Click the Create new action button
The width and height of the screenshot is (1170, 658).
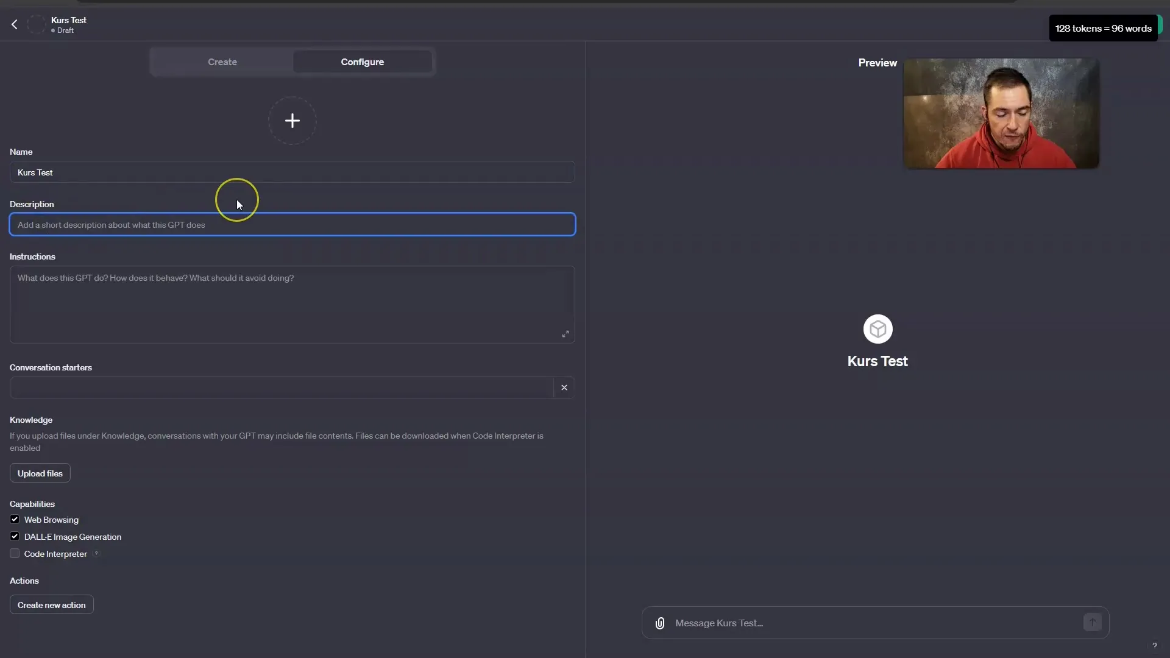pyautogui.click(x=51, y=604)
